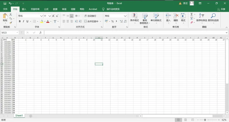
Task: Click the Increase Decimal icon
Action: [121, 21]
